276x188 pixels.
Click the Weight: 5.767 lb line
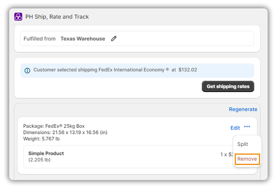pos(41,139)
